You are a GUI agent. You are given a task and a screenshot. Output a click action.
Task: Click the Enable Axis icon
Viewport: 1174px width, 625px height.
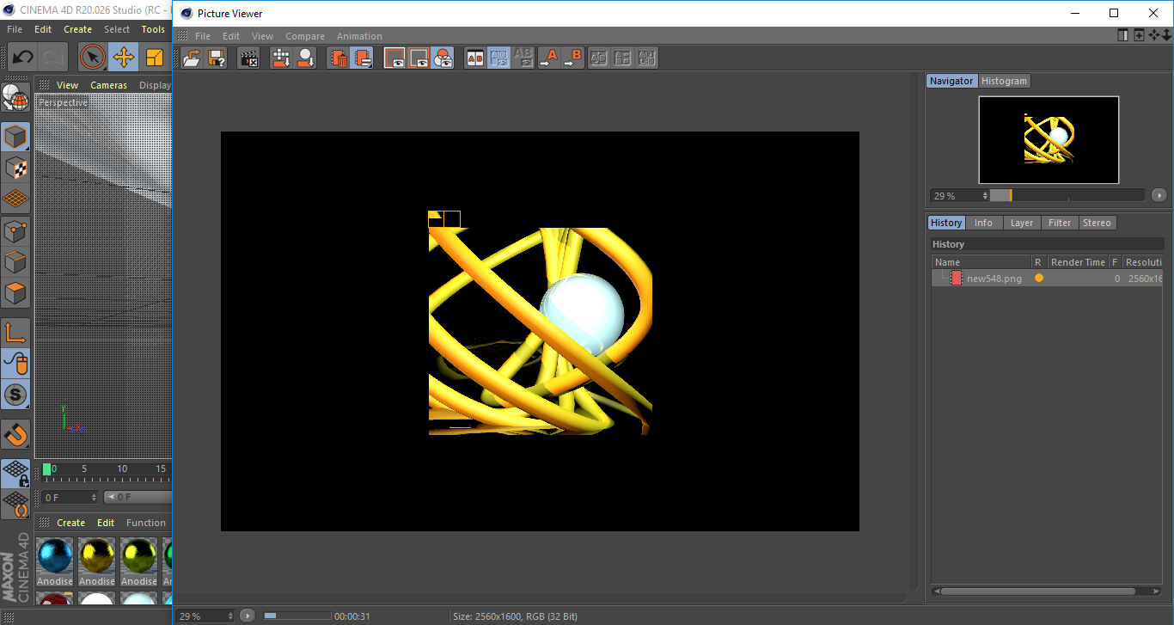15,332
